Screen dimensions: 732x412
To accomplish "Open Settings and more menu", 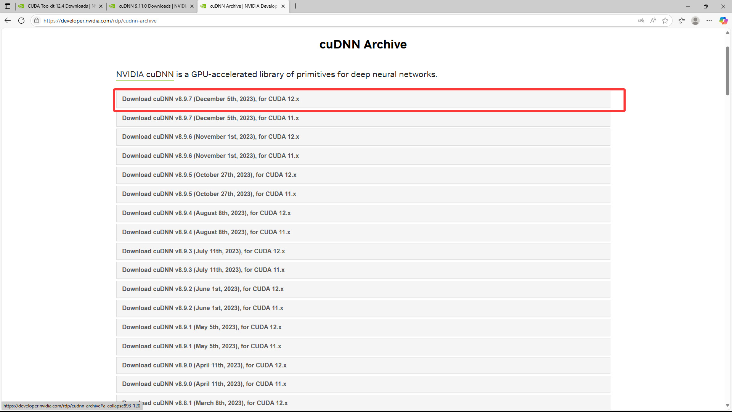I will 709,21.
